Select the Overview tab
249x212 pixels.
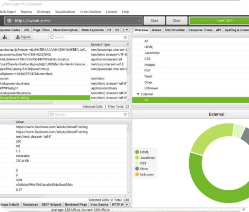[141, 30]
